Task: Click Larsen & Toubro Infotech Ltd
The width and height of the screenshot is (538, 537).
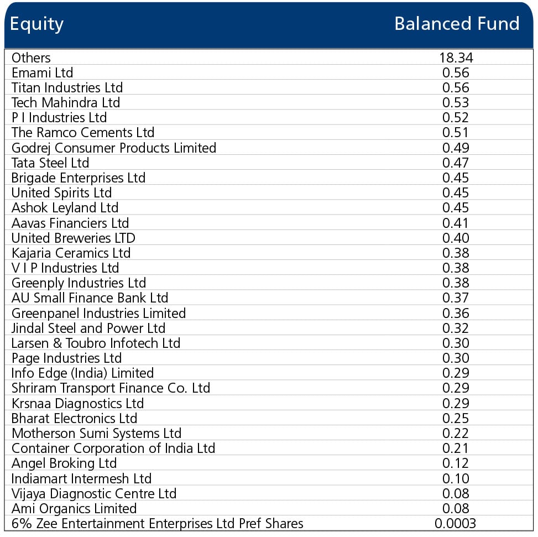Action: pyautogui.click(x=96, y=343)
